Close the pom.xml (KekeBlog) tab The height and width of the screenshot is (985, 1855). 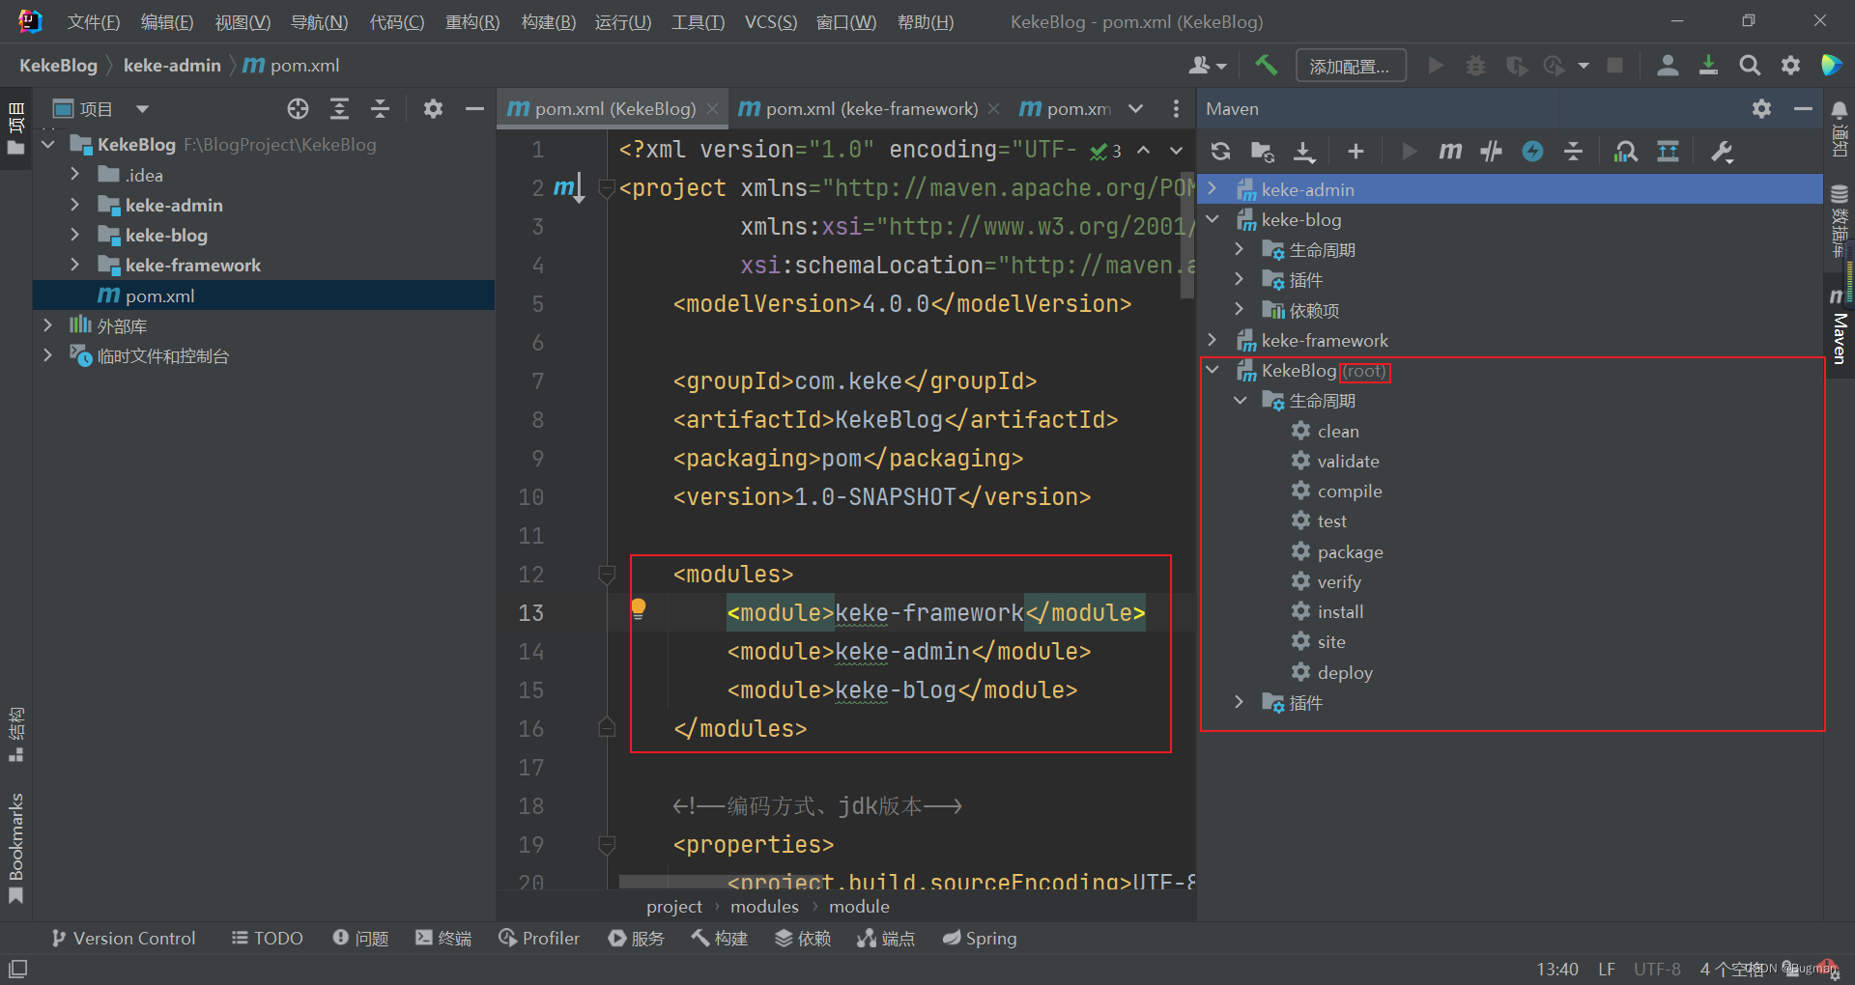(x=712, y=109)
